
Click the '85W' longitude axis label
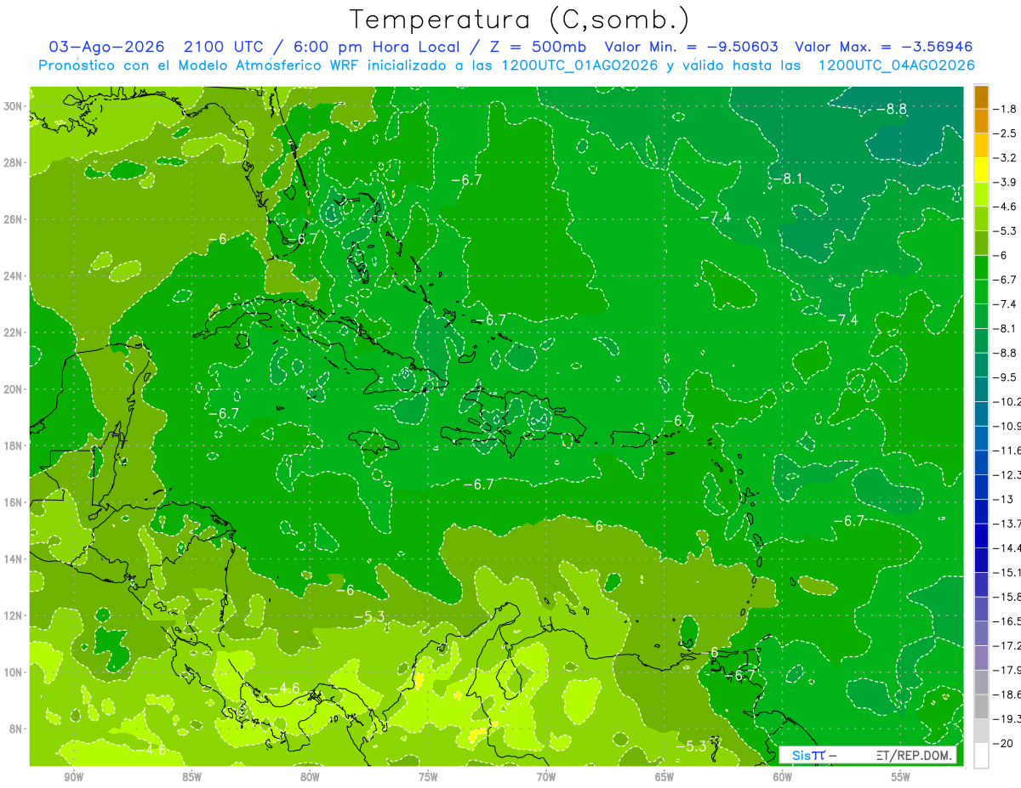click(x=191, y=777)
